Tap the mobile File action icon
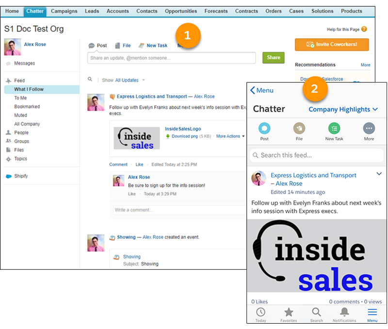The width and height of the screenshot is (388, 329). point(299,129)
